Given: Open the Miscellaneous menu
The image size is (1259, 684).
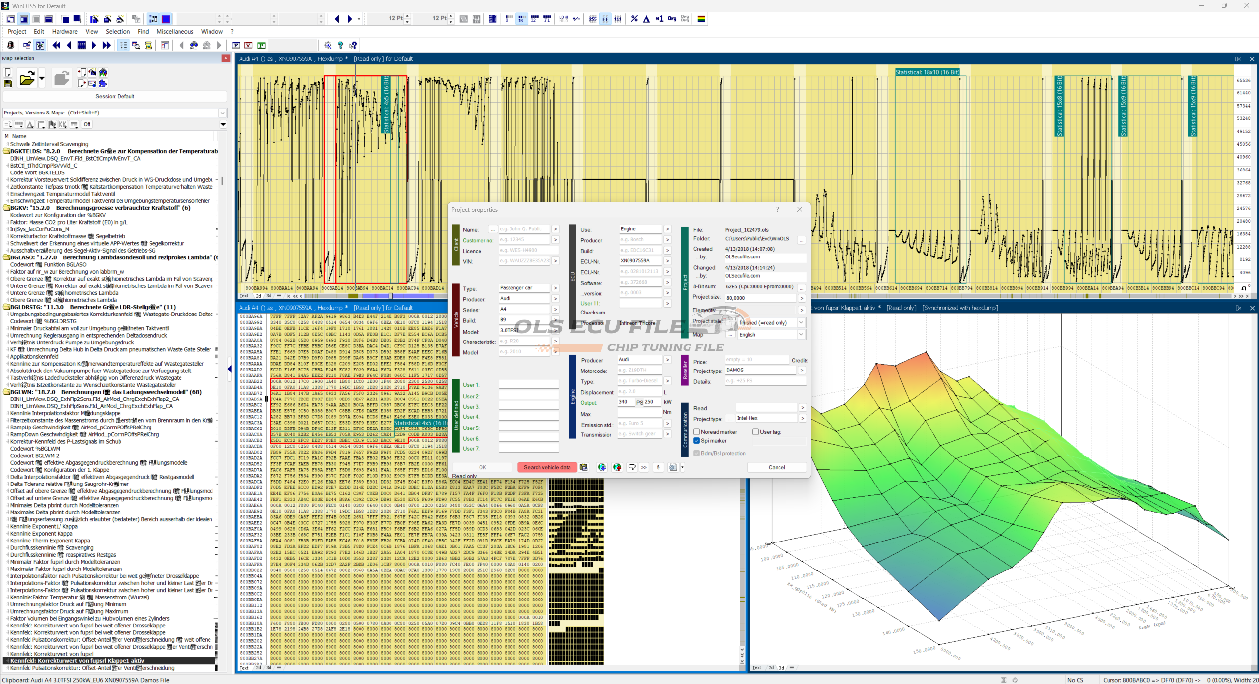Looking at the screenshot, I should [175, 31].
